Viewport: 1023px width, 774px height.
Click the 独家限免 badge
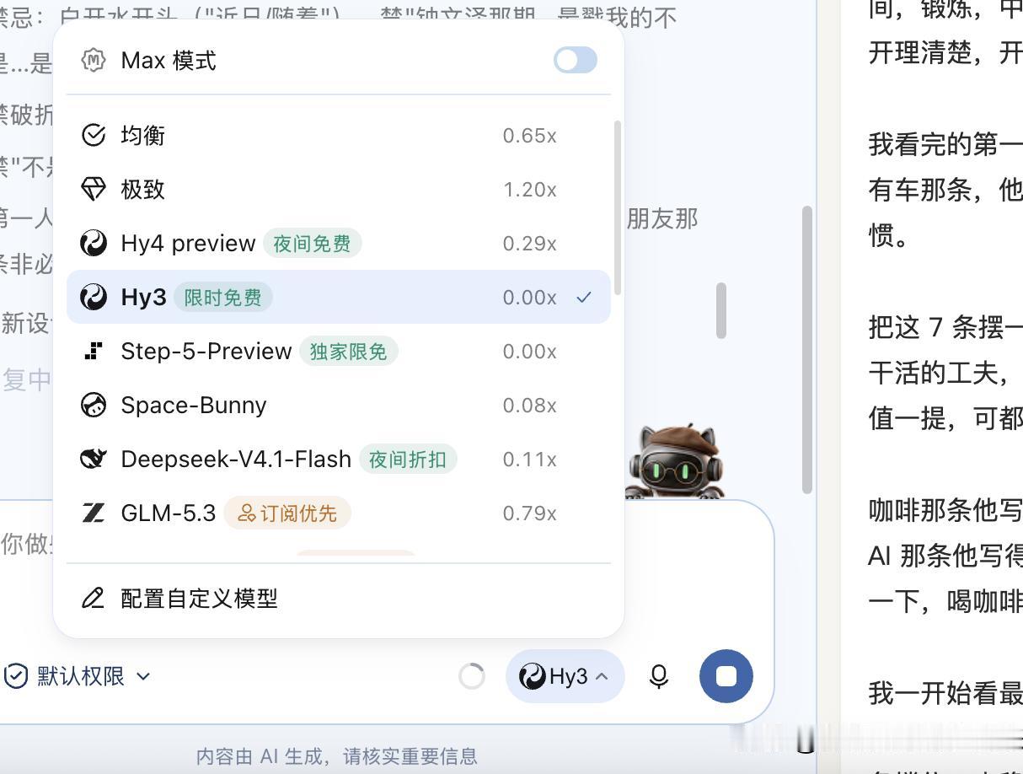[349, 351]
